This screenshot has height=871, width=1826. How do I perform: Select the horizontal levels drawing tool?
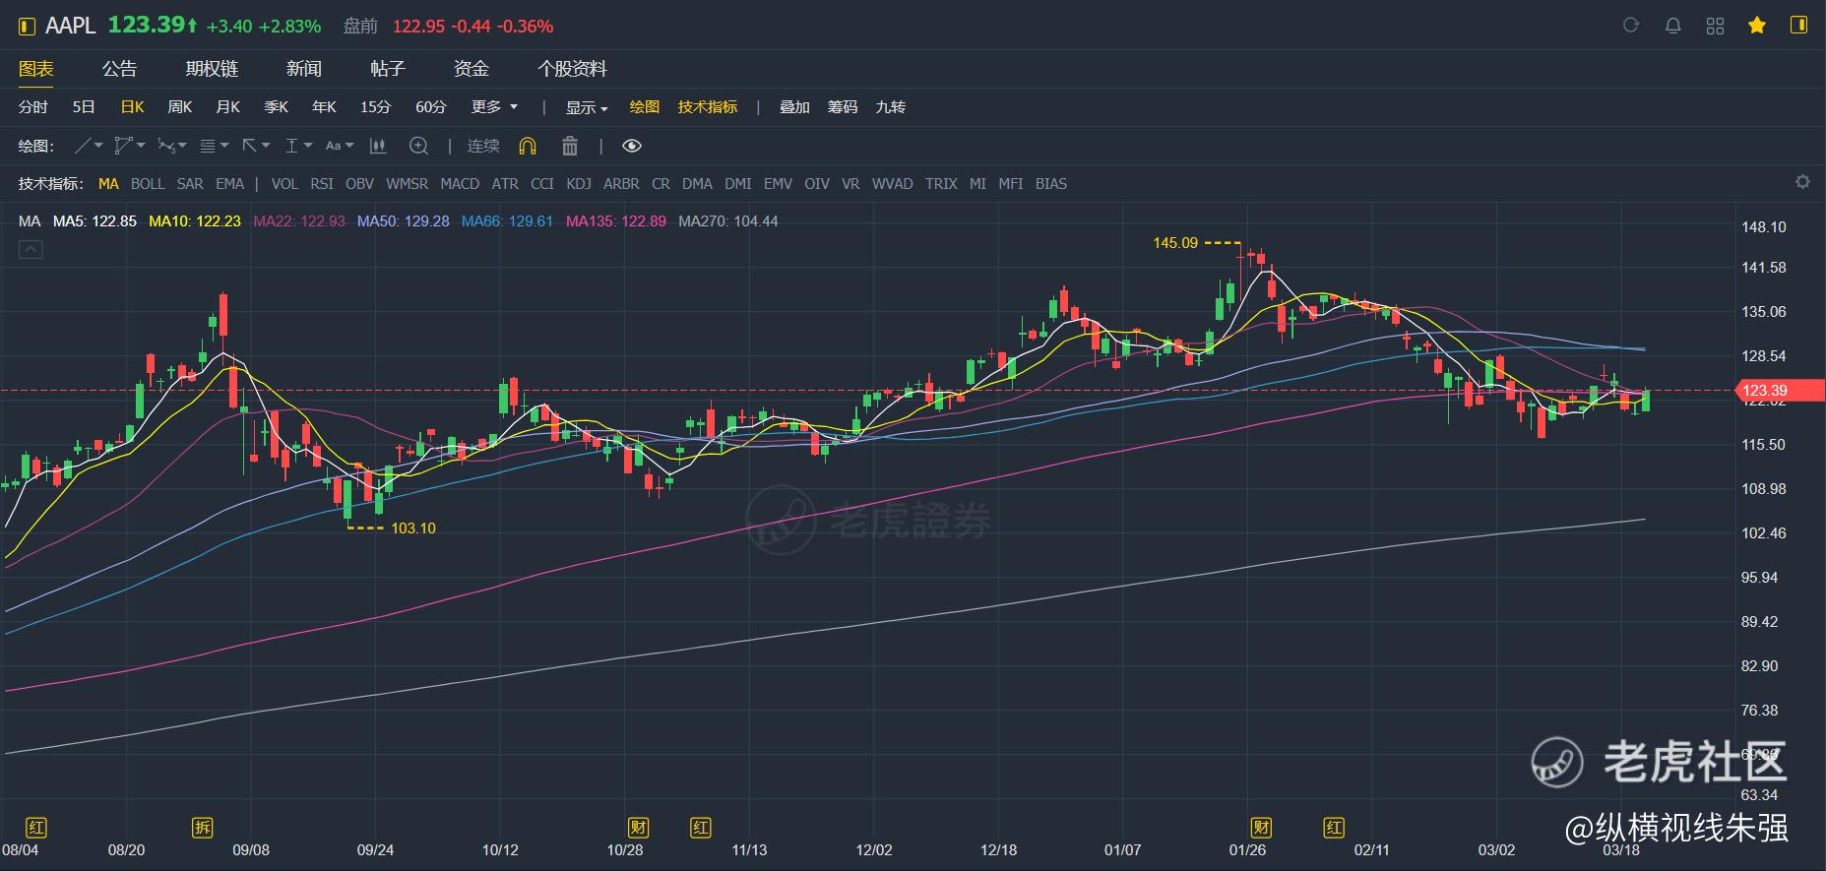click(208, 146)
